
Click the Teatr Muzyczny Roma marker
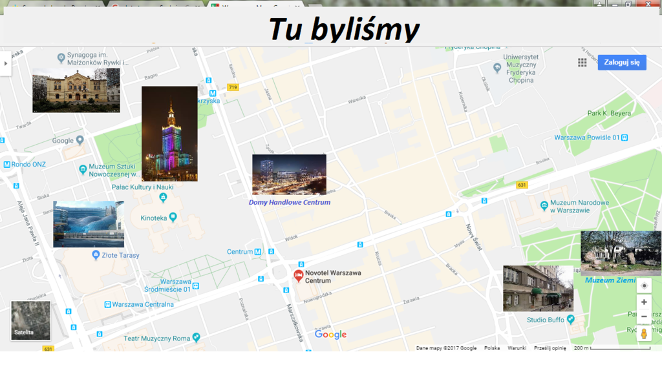pos(196,337)
